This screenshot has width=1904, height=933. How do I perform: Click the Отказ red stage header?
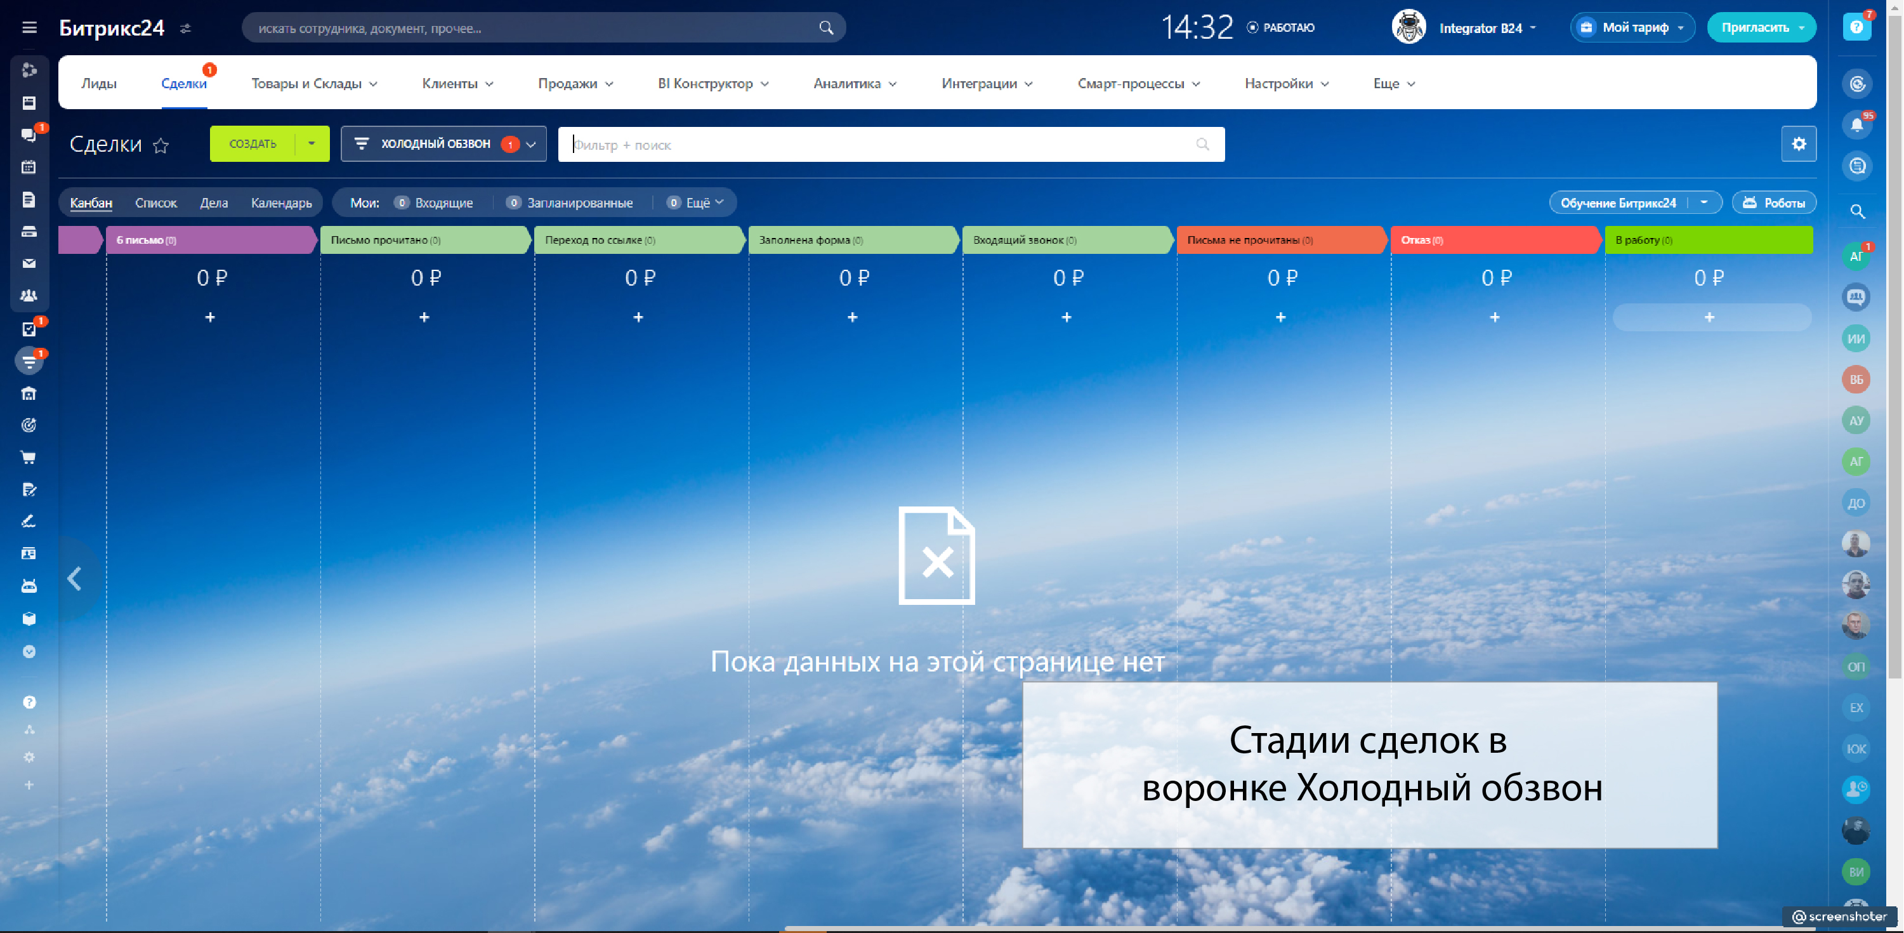(1494, 241)
